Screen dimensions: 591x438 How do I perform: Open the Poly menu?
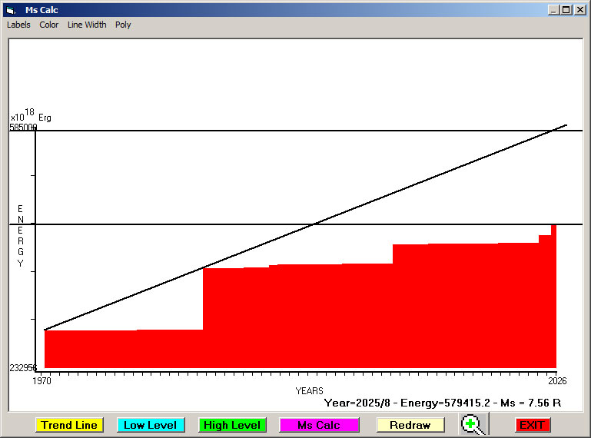coord(123,25)
